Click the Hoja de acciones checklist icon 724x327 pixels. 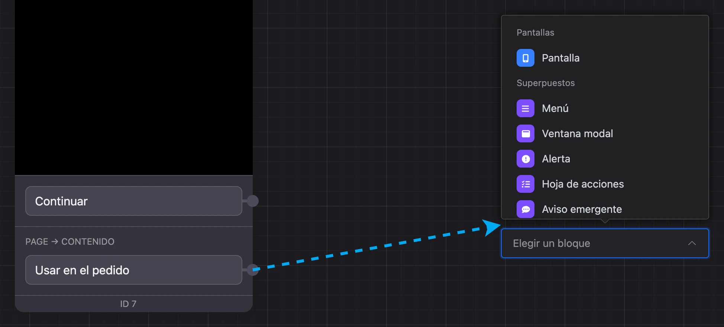pos(525,184)
